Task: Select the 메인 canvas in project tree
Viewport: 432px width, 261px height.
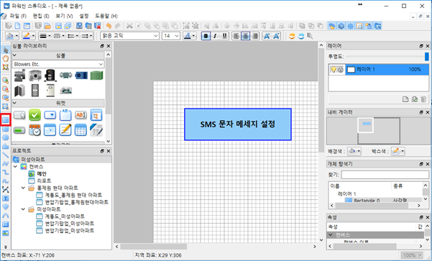Action: [x=42, y=174]
